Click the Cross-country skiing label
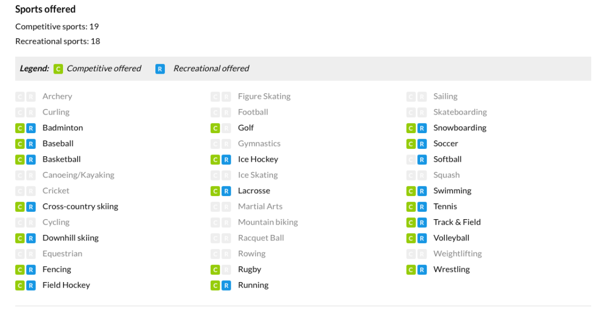Screen dimensions: 608x313 [81, 207]
